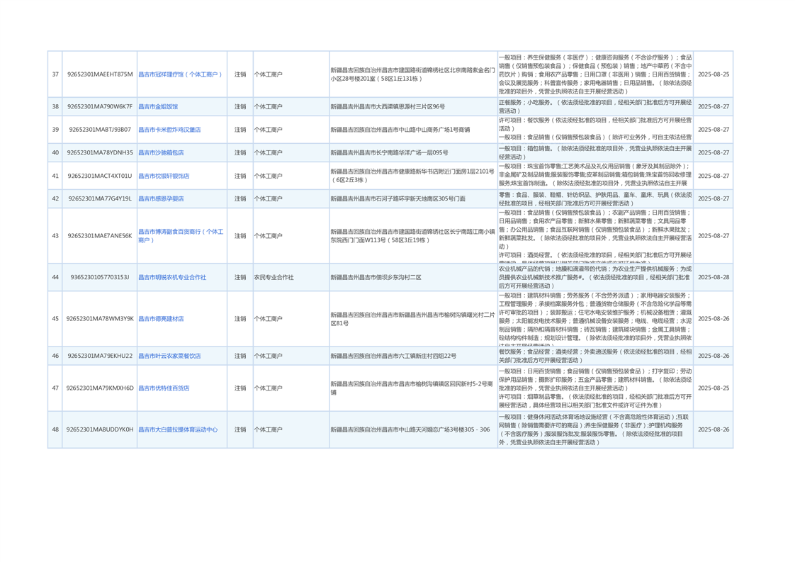Viewport: 795px width, 562px height.
Task: Select code 92652301MAE7ANE56K
Action: (x=100, y=236)
